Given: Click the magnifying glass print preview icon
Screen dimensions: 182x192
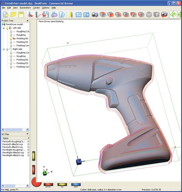Looking at the screenshot, I should tap(62, 14).
